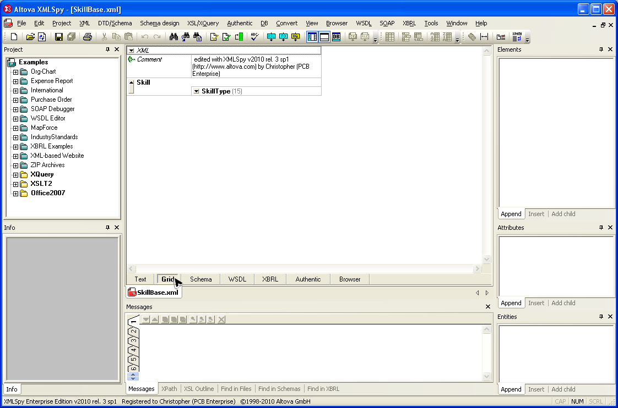Close the Entities panel
Screen dimensions: 618x408
[610, 317]
